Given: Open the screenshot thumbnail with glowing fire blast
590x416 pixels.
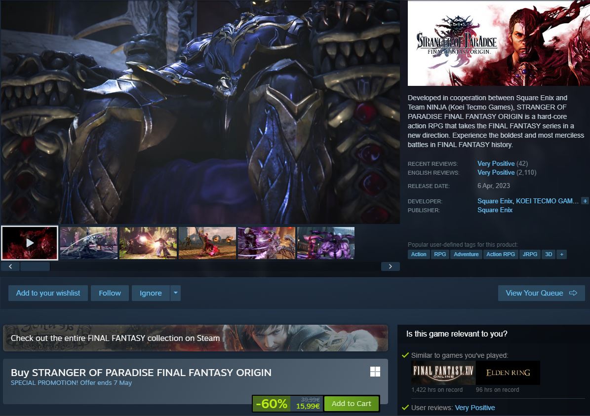Looking at the screenshot, I should pyautogui.click(x=148, y=243).
